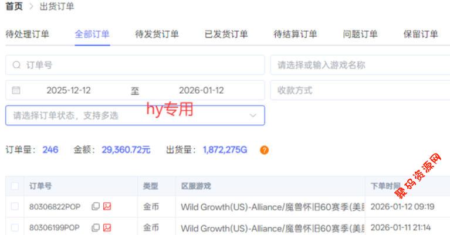Switch to the 待处理订单 tab
450x235 pixels.
click(27, 34)
